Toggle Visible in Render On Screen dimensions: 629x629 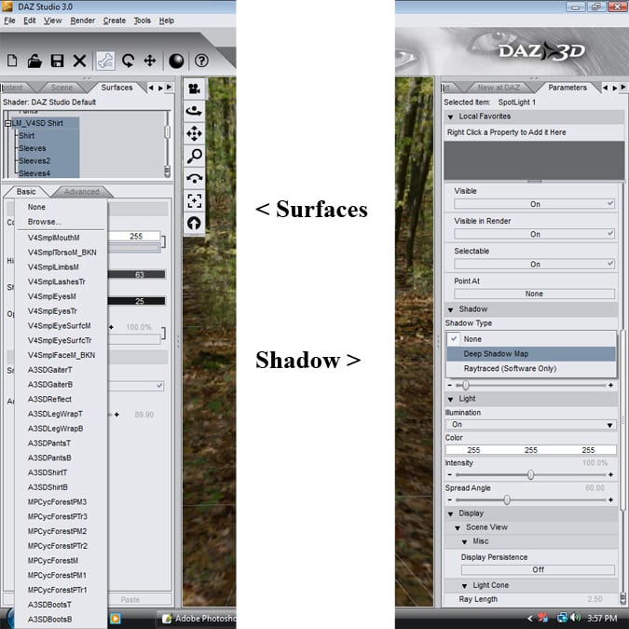pyautogui.click(x=534, y=234)
